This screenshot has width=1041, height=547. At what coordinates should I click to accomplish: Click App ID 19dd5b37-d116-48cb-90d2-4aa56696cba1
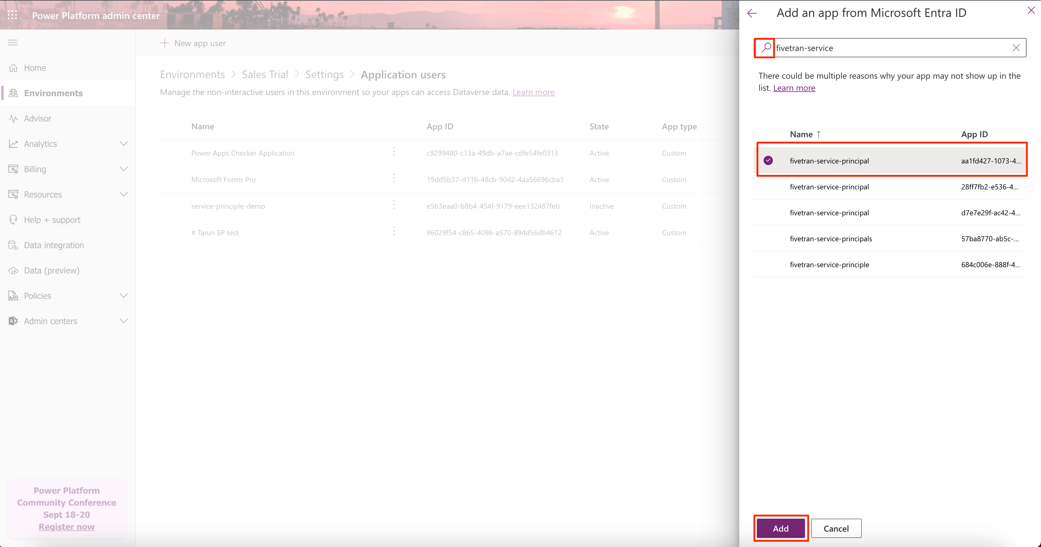(x=495, y=179)
